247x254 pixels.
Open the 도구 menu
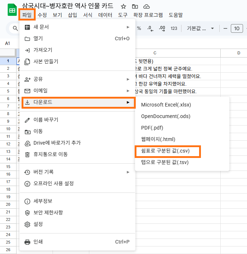click(123, 15)
